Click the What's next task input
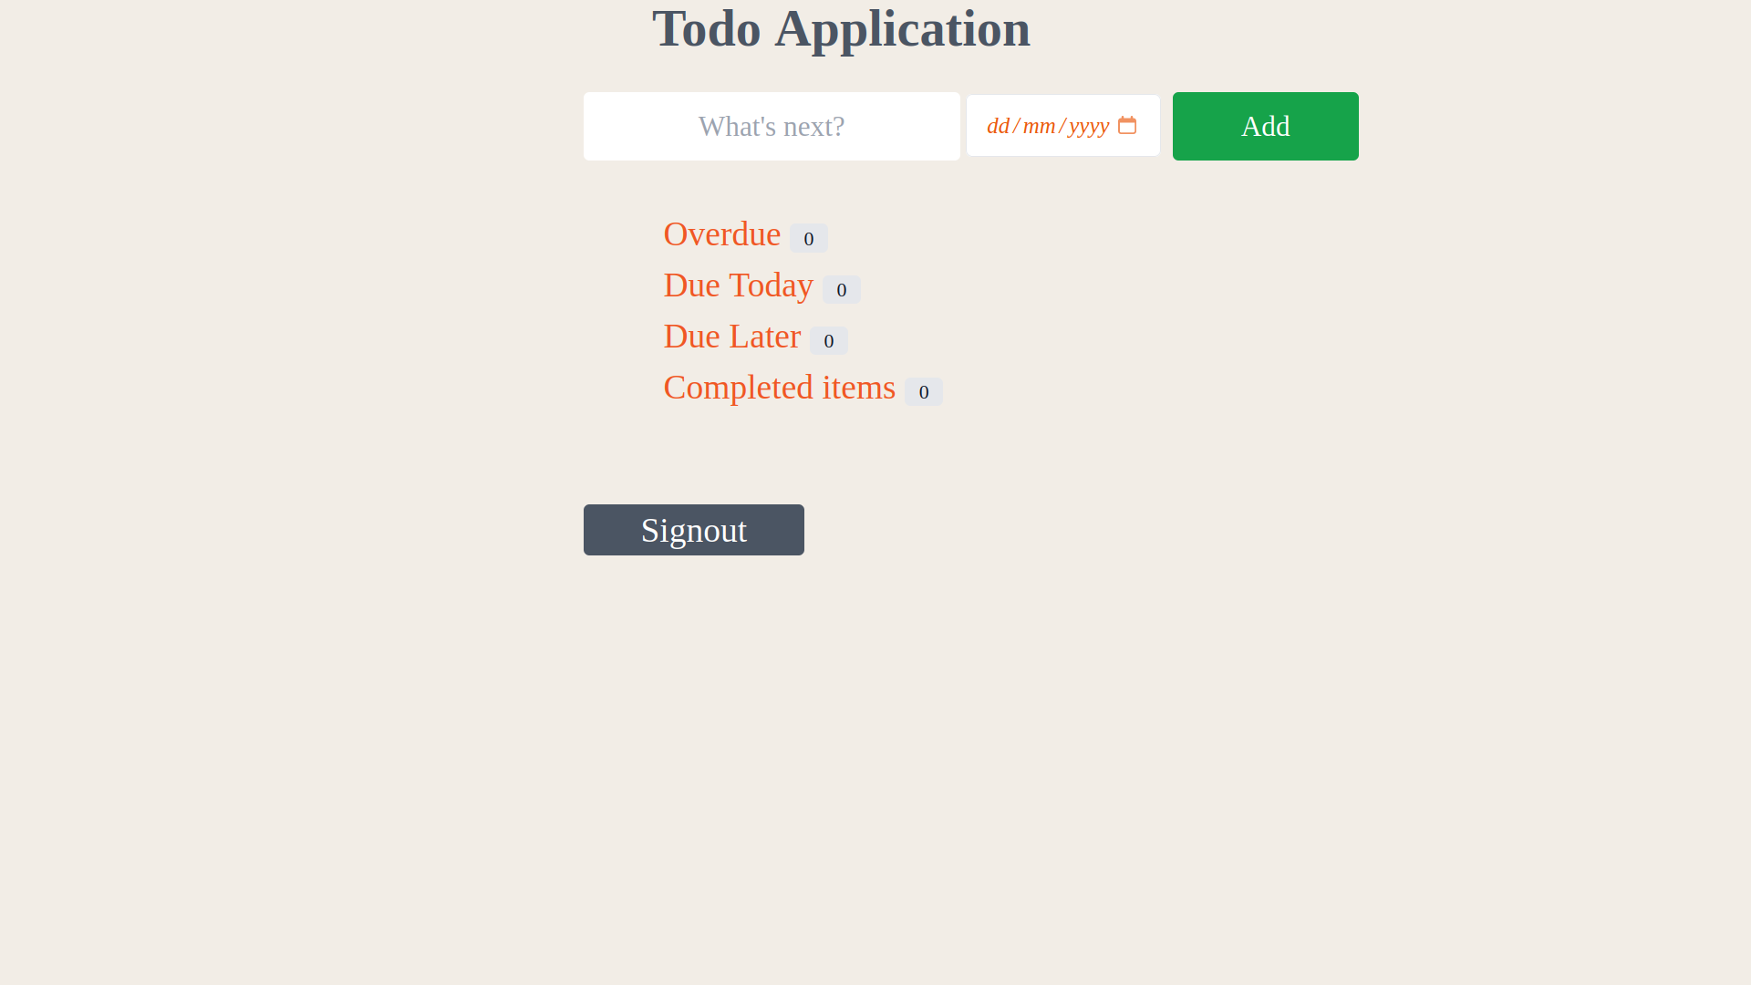 coord(771,126)
